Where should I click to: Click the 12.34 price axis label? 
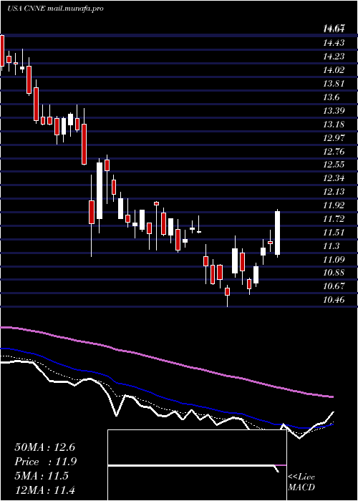[x=334, y=178]
